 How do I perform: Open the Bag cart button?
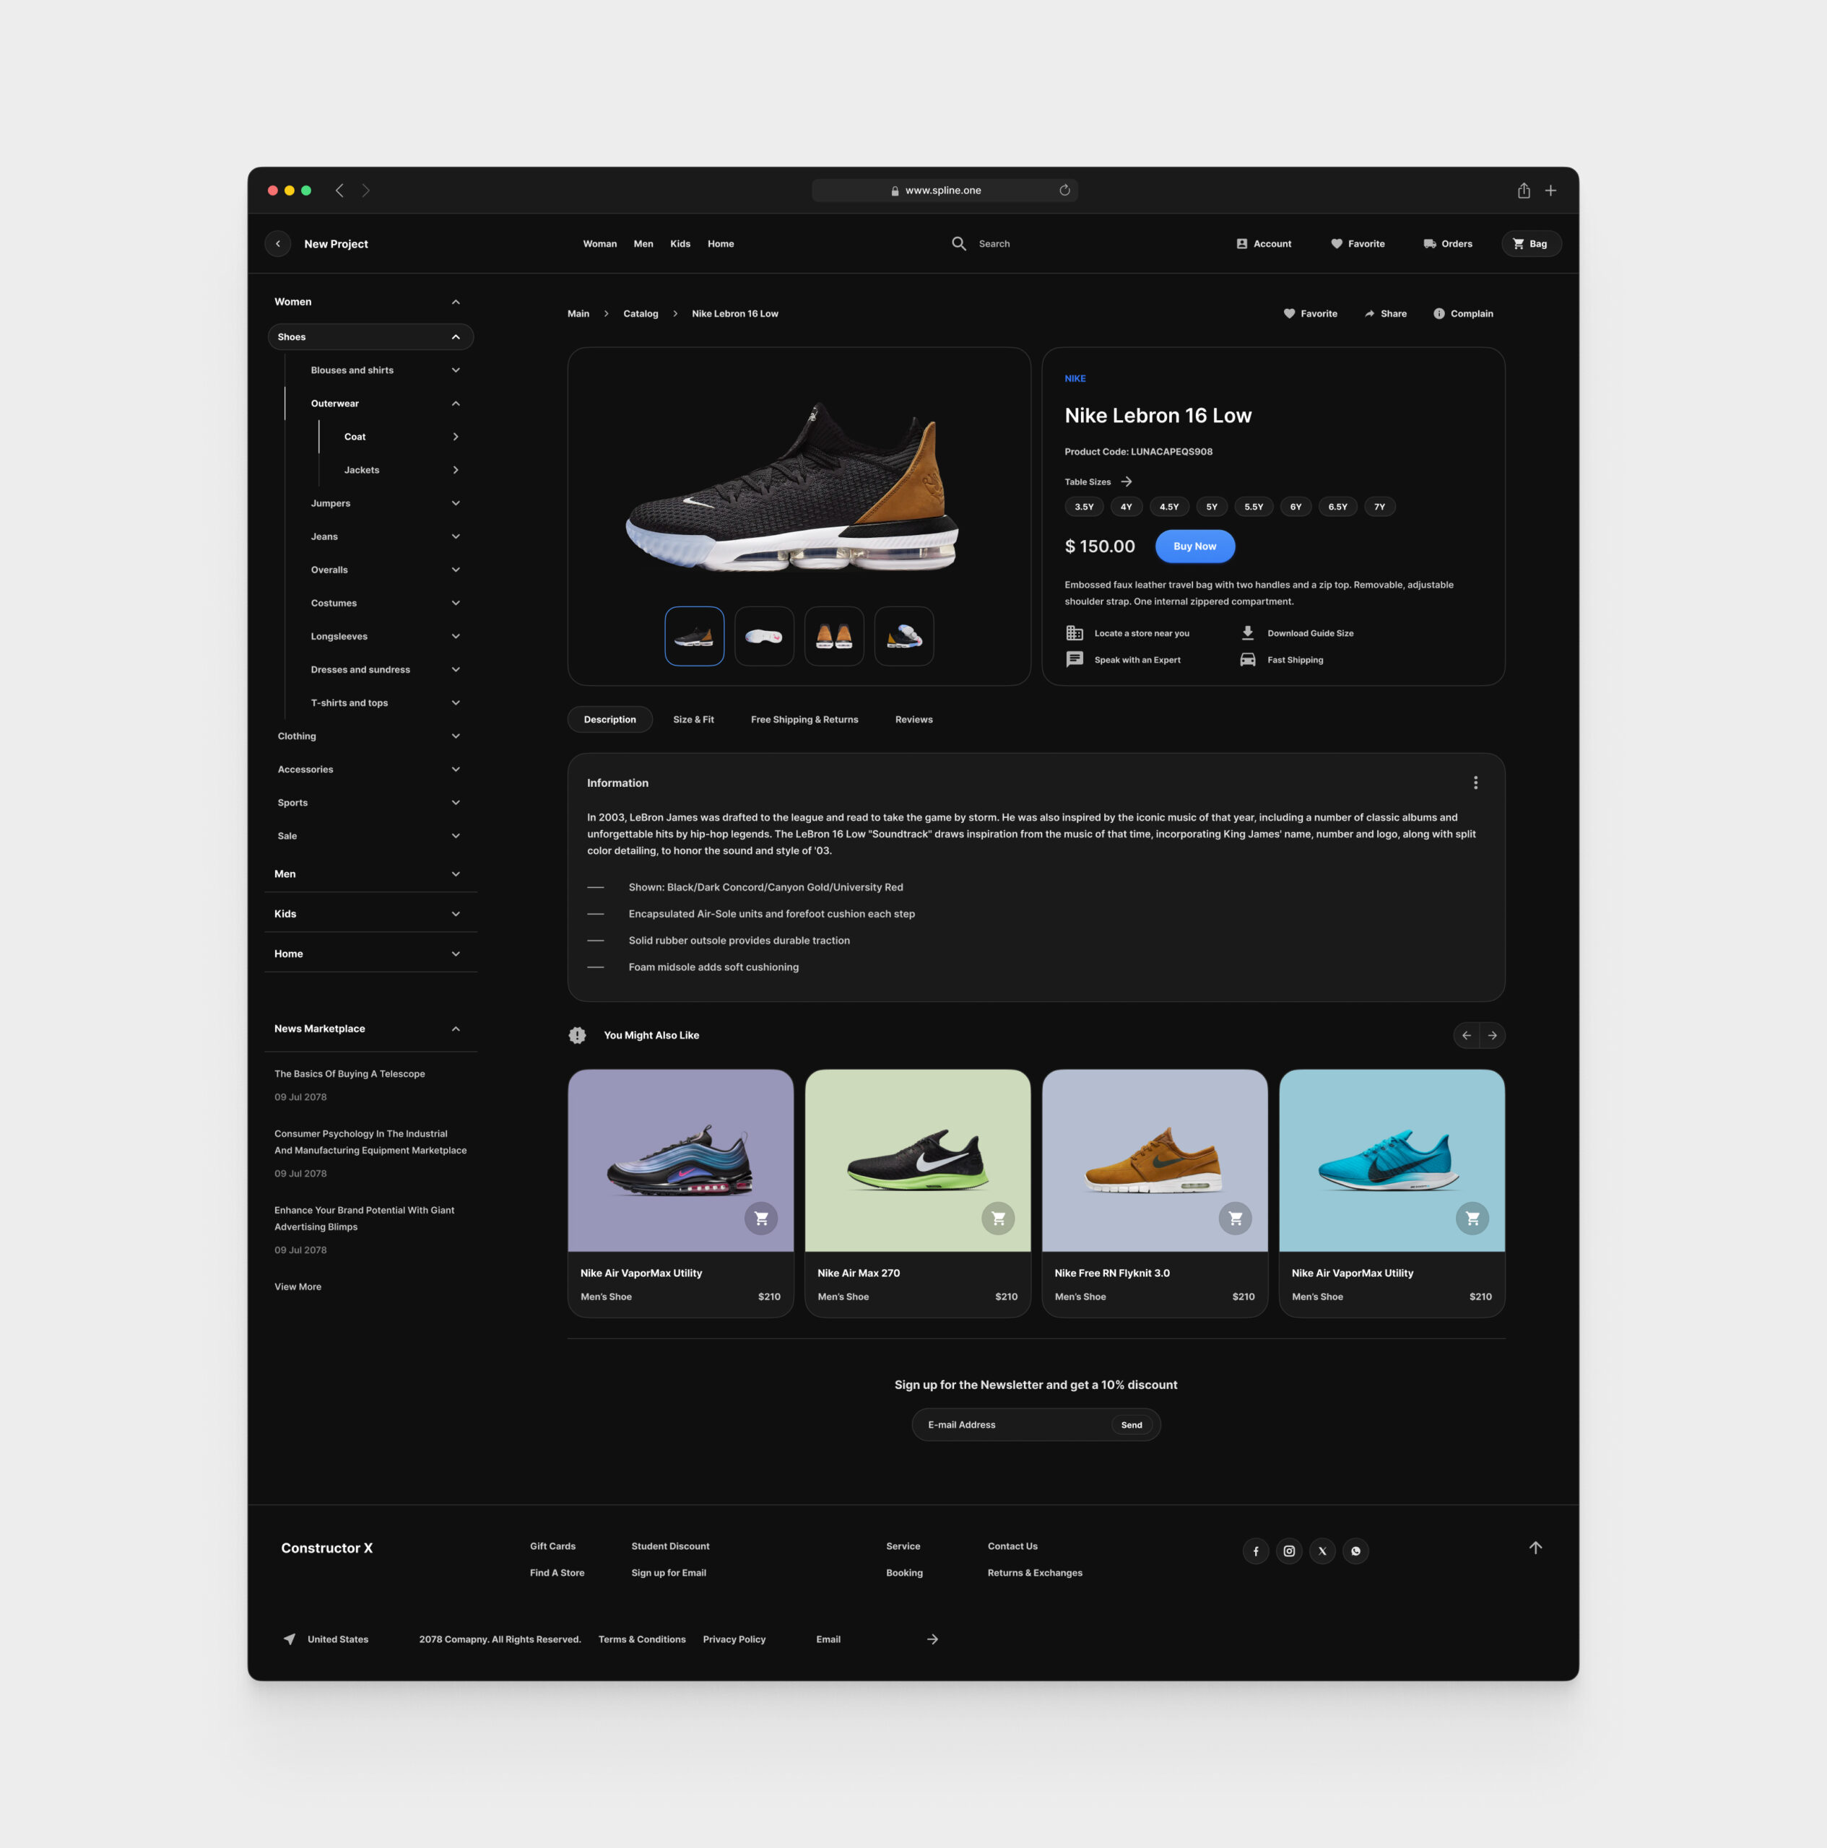point(1531,244)
